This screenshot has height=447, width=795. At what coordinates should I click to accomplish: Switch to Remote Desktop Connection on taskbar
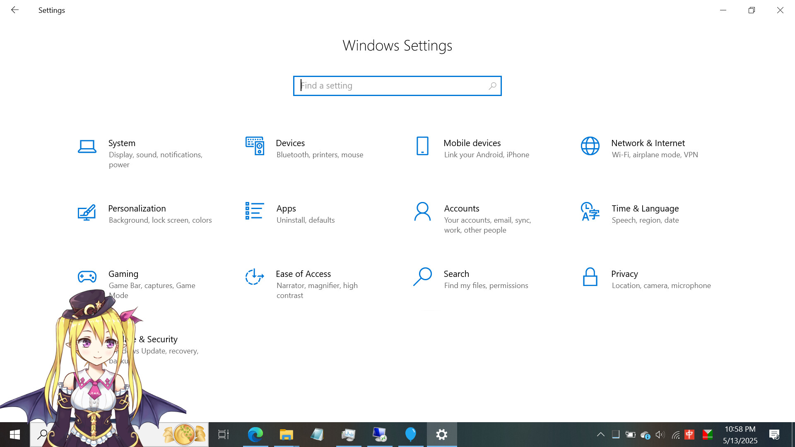click(380, 435)
